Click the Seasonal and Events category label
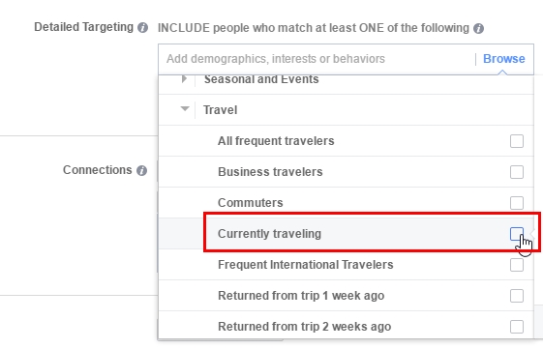The image size is (543, 349). click(261, 79)
